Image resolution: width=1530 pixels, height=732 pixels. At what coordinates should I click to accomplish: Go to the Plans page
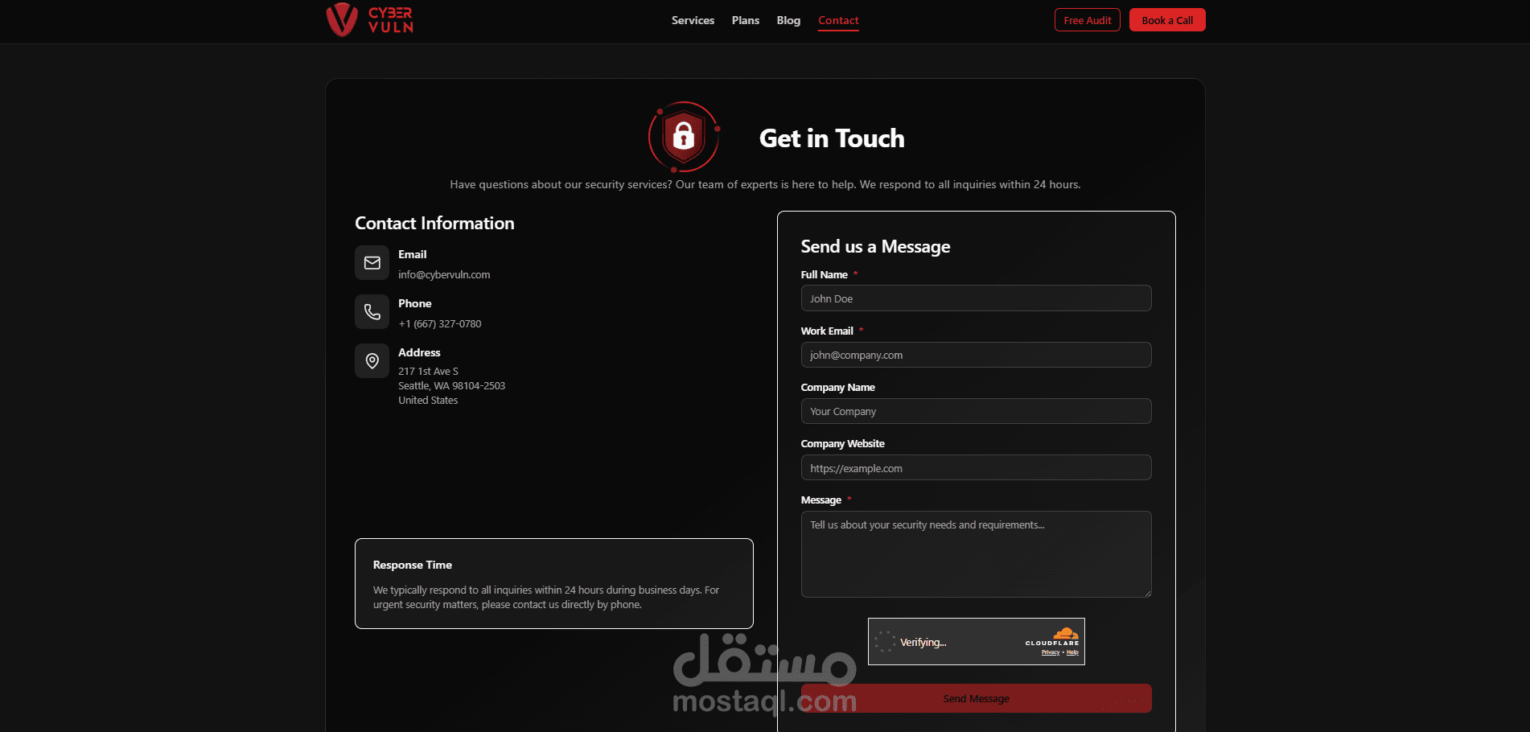(746, 20)
